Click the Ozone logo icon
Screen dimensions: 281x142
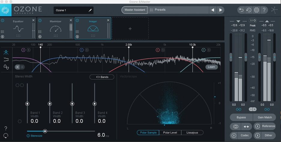click(x=5, y=10)
